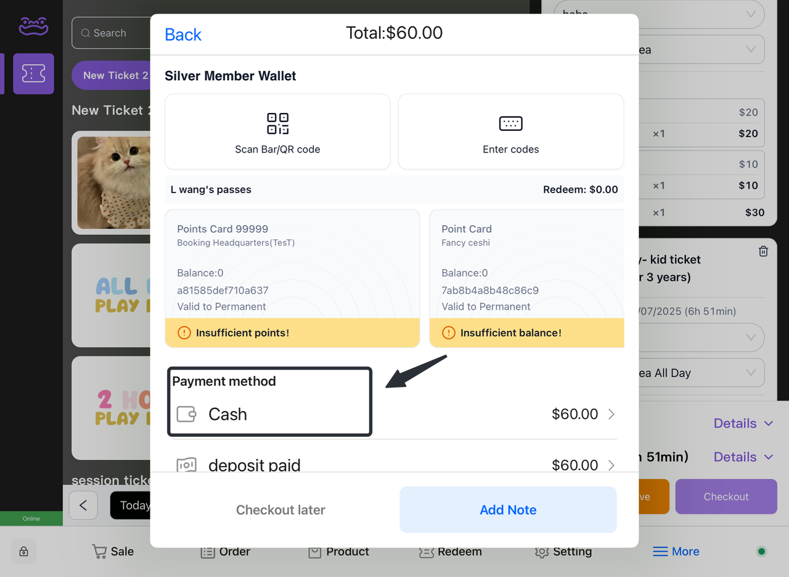Tap the Enter codes keyboard icon
The height and width of the screenshot is (577, 789).
click(510, 123)
